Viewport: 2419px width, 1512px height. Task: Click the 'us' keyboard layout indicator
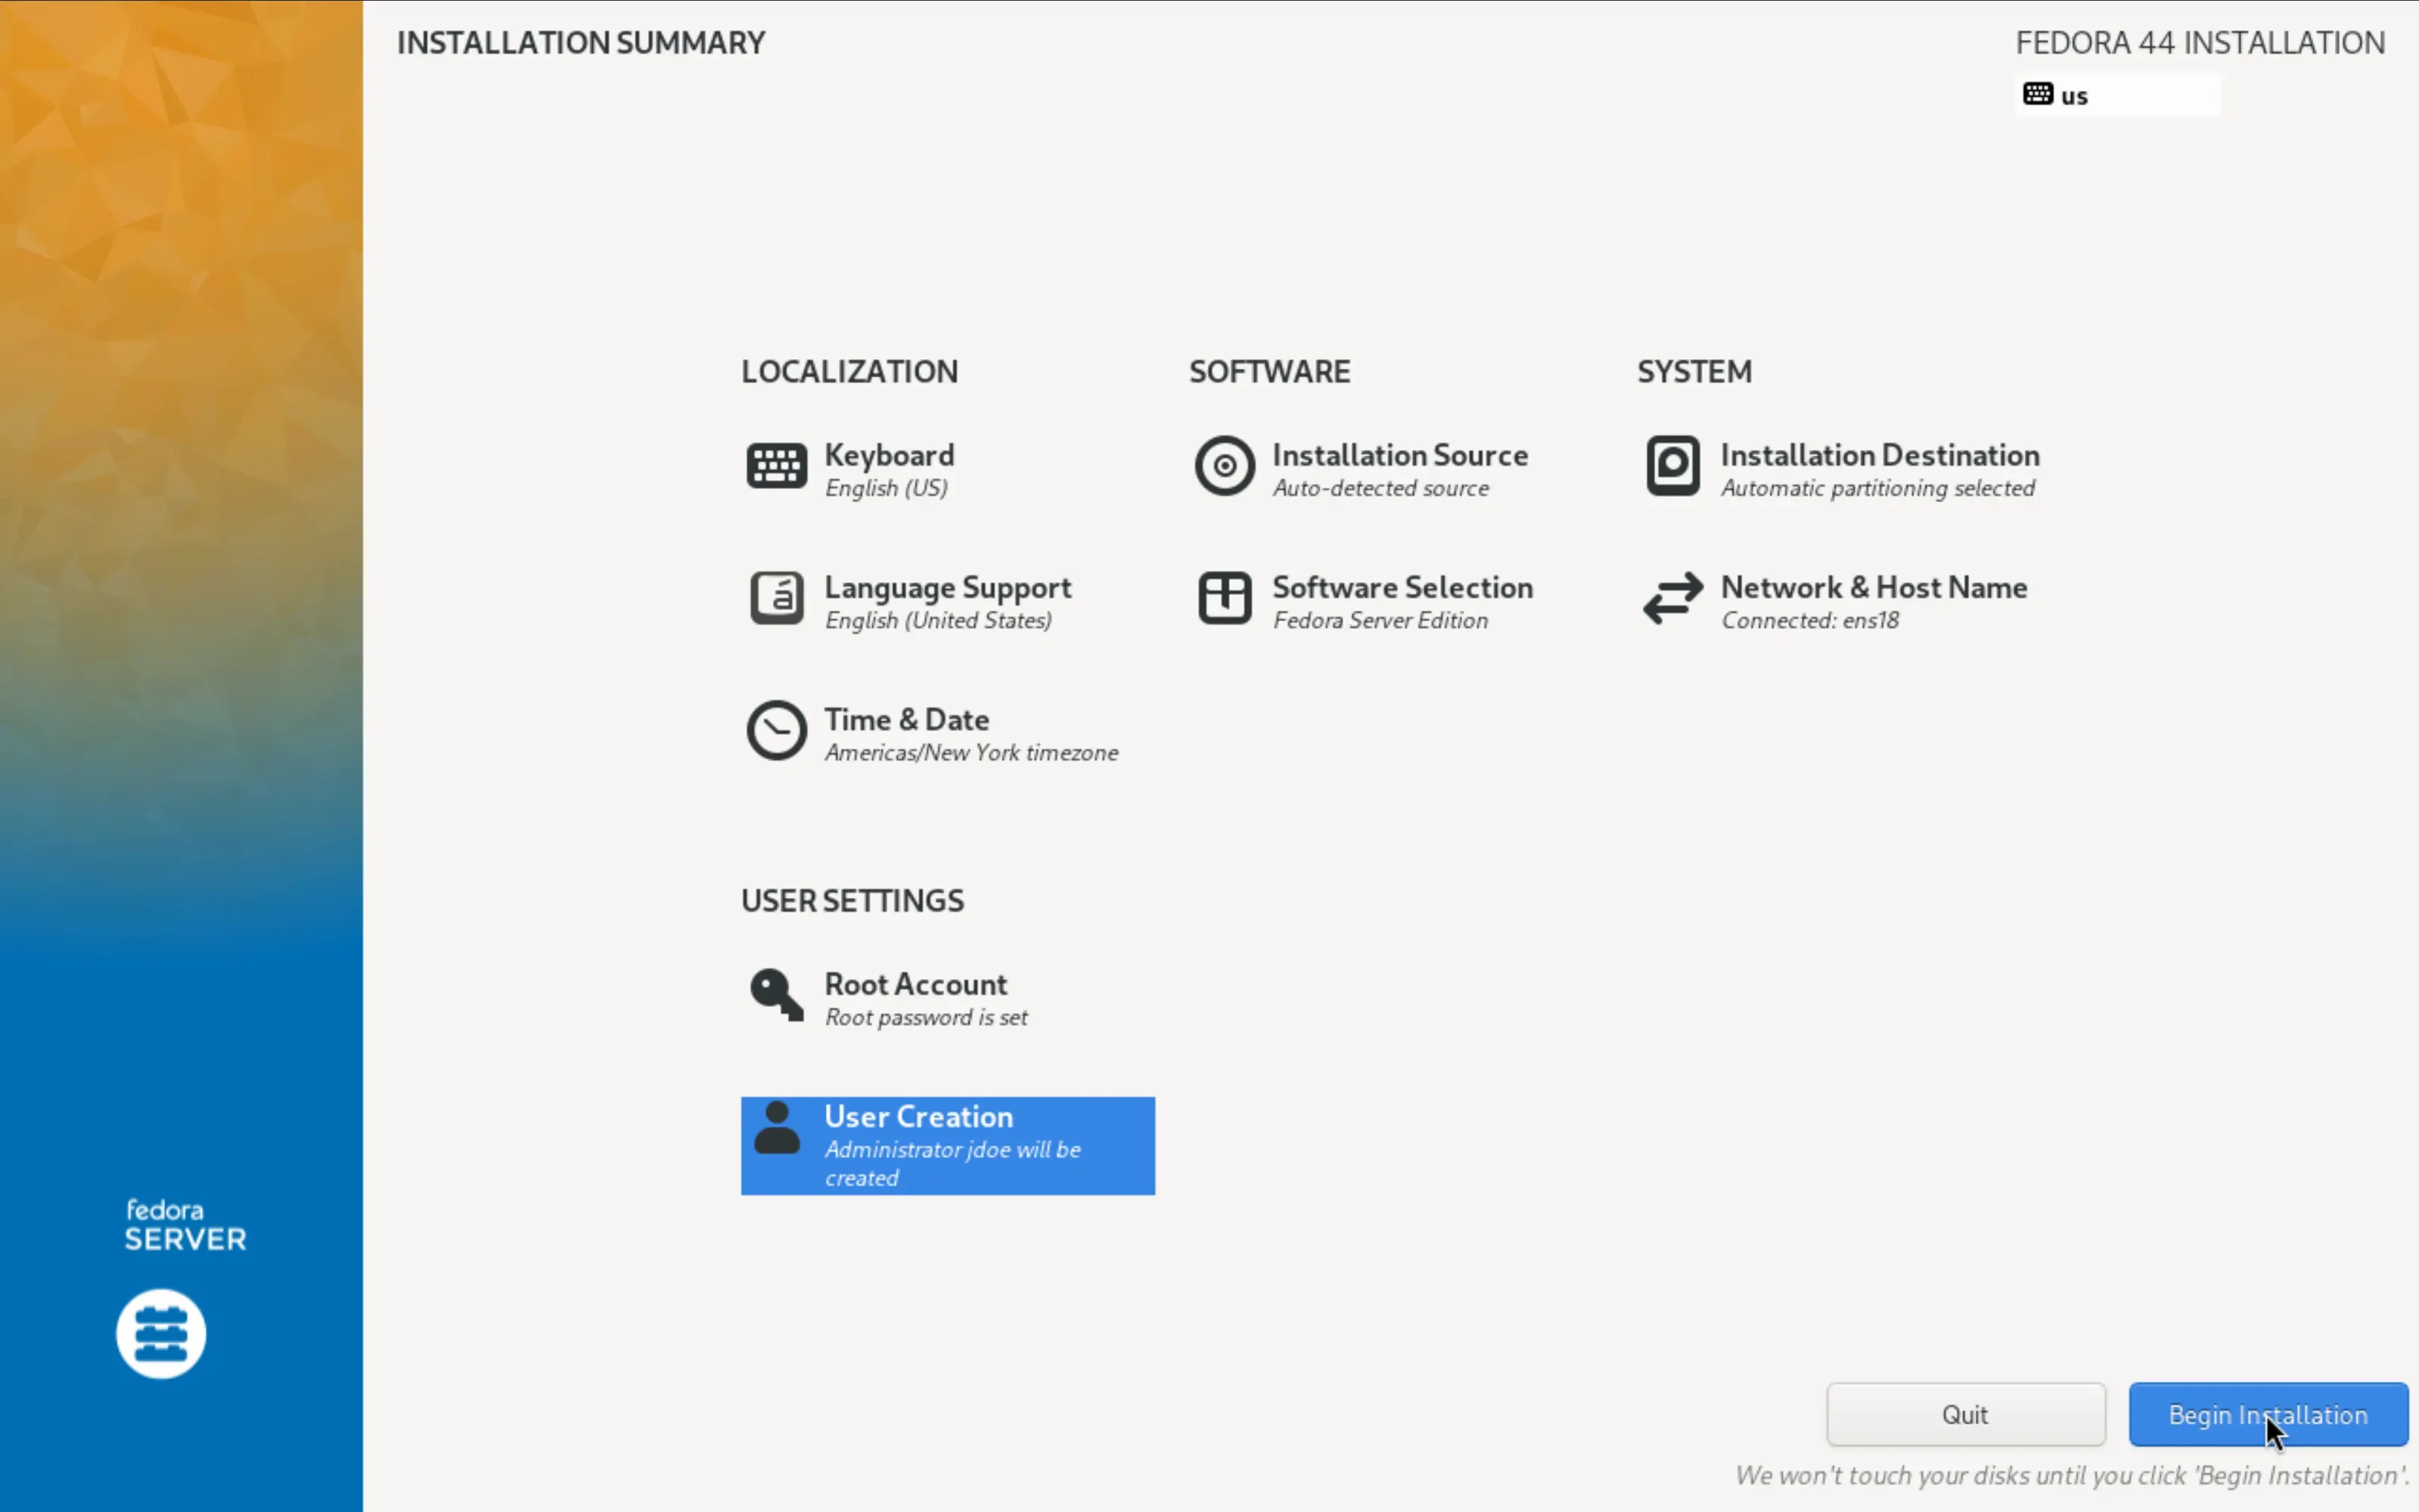(2118, 95)
